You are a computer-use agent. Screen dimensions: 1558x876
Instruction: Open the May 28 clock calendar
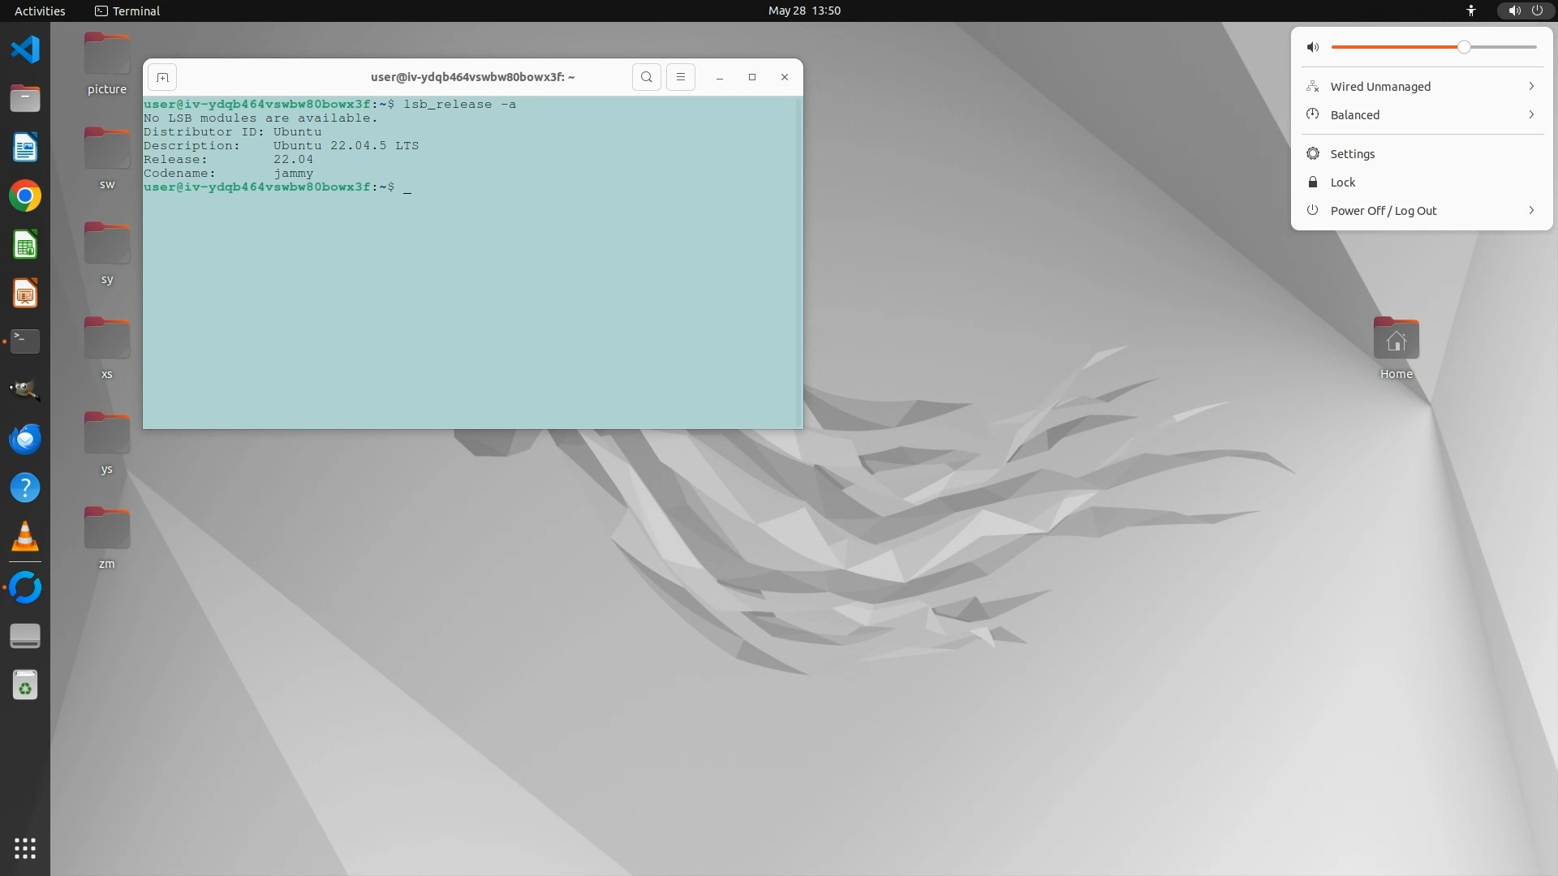803,11
